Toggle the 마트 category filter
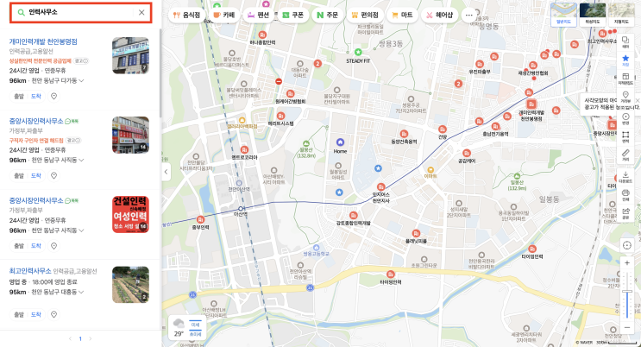 pyautogui.click(x=402, y=16)
